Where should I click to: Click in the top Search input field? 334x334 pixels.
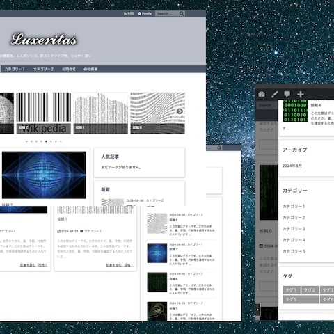click(x=167, y=13)
